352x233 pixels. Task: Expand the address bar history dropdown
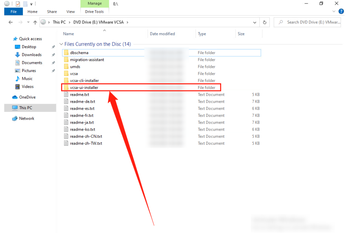[x=255, y=22]
